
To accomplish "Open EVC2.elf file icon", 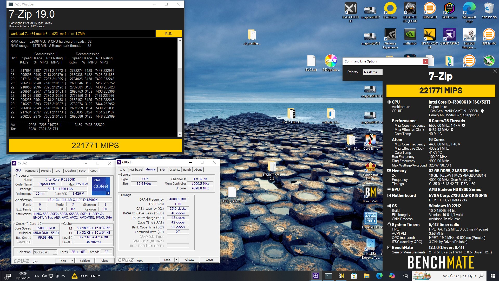I will [x=311, y=63].
